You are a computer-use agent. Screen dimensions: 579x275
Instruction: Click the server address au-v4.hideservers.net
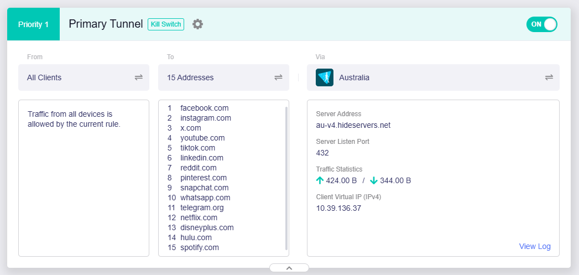coord(353,125)
